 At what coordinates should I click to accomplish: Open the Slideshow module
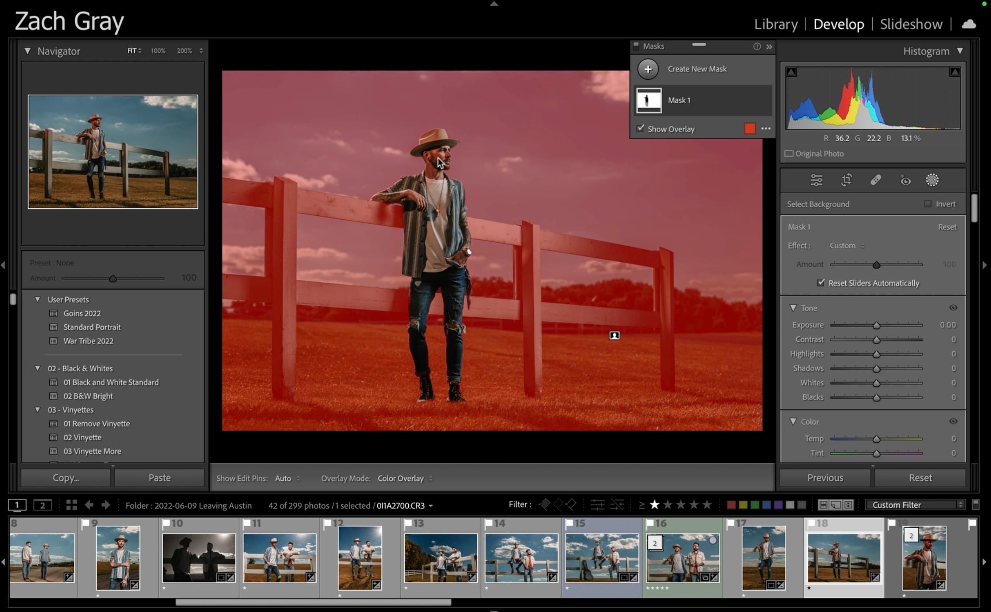tap(911, 24)
